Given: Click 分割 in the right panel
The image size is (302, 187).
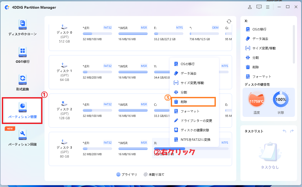Looking at the screenshot, I should (x=252, y=58).
